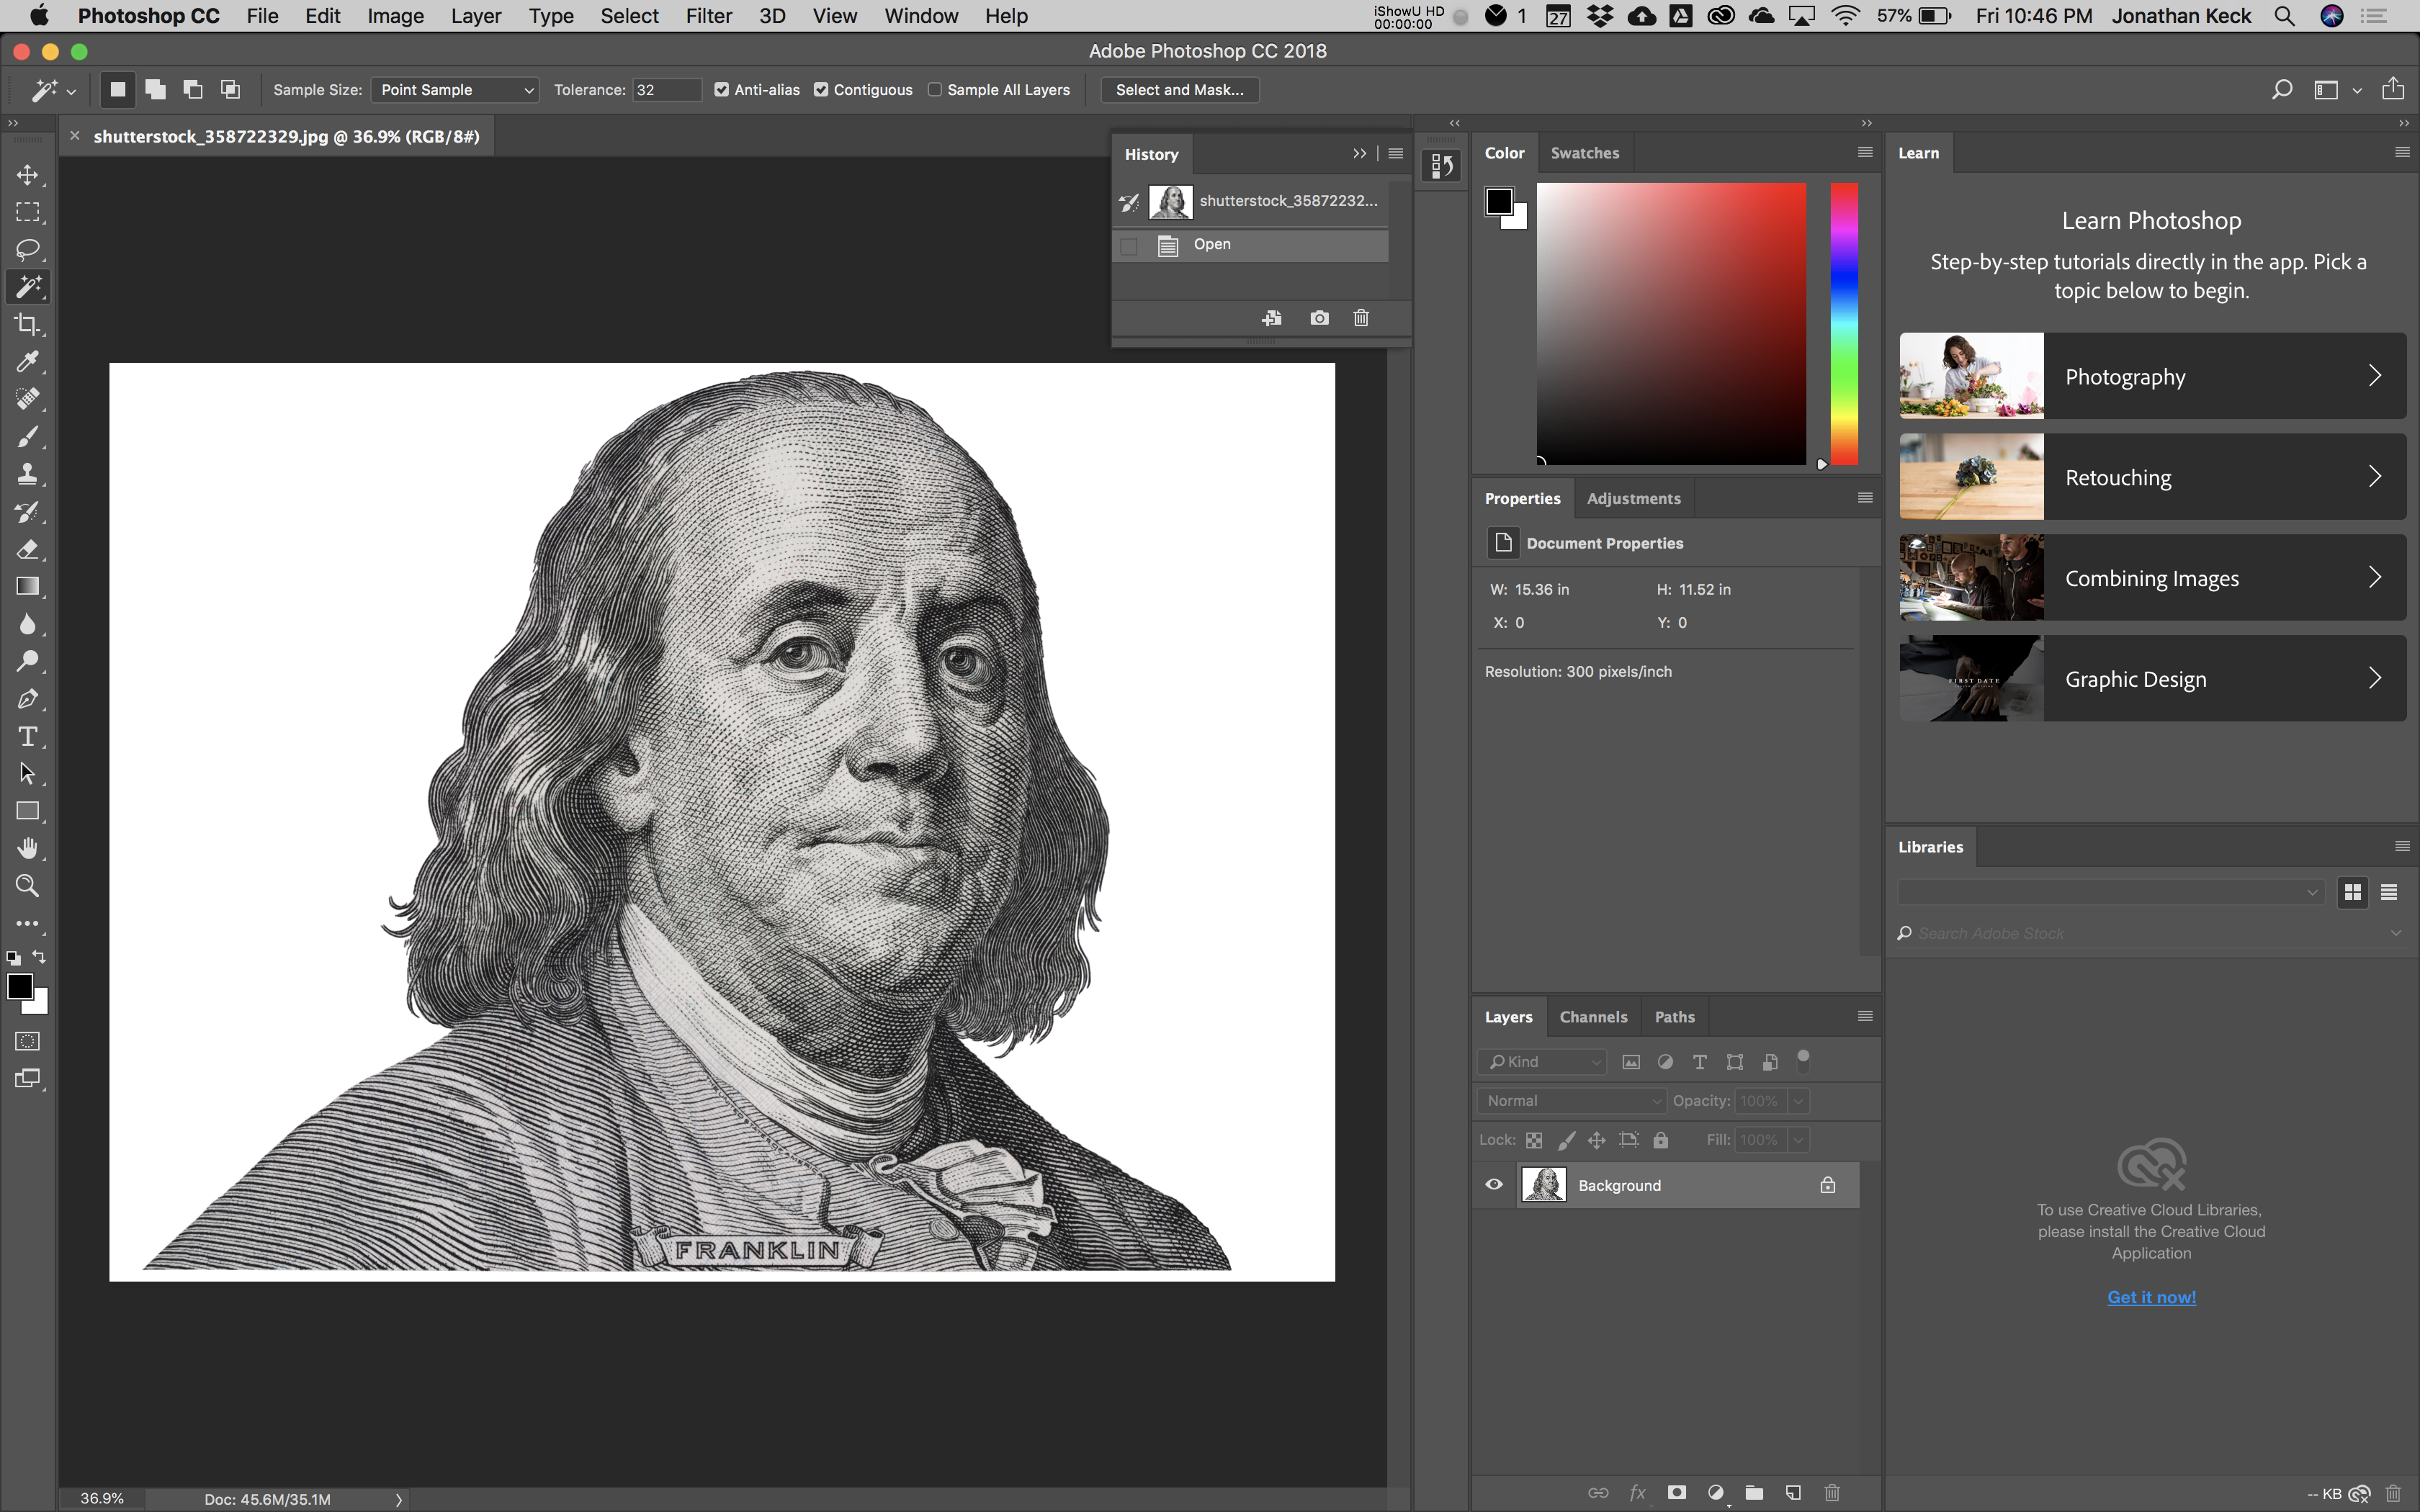Image resolution: width=2420 pixels, height=1512 pixels.
Task: Open the blend mode Normal dropdown
Action: (1571, 1101)
